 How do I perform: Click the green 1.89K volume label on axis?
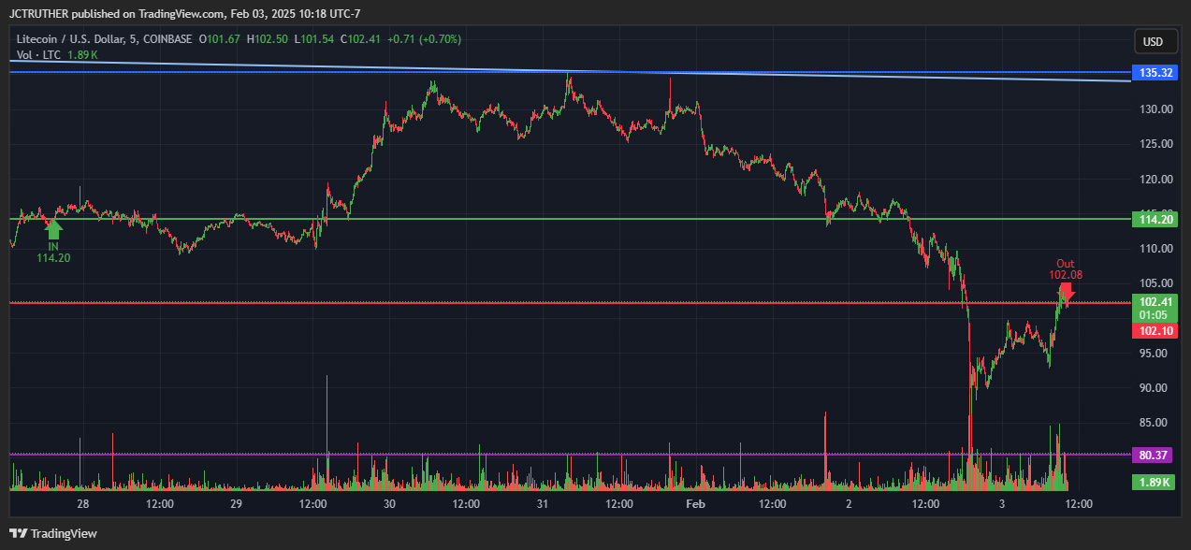1152,483
